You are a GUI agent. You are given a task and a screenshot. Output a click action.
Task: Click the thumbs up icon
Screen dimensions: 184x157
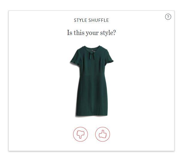[103, 134]
